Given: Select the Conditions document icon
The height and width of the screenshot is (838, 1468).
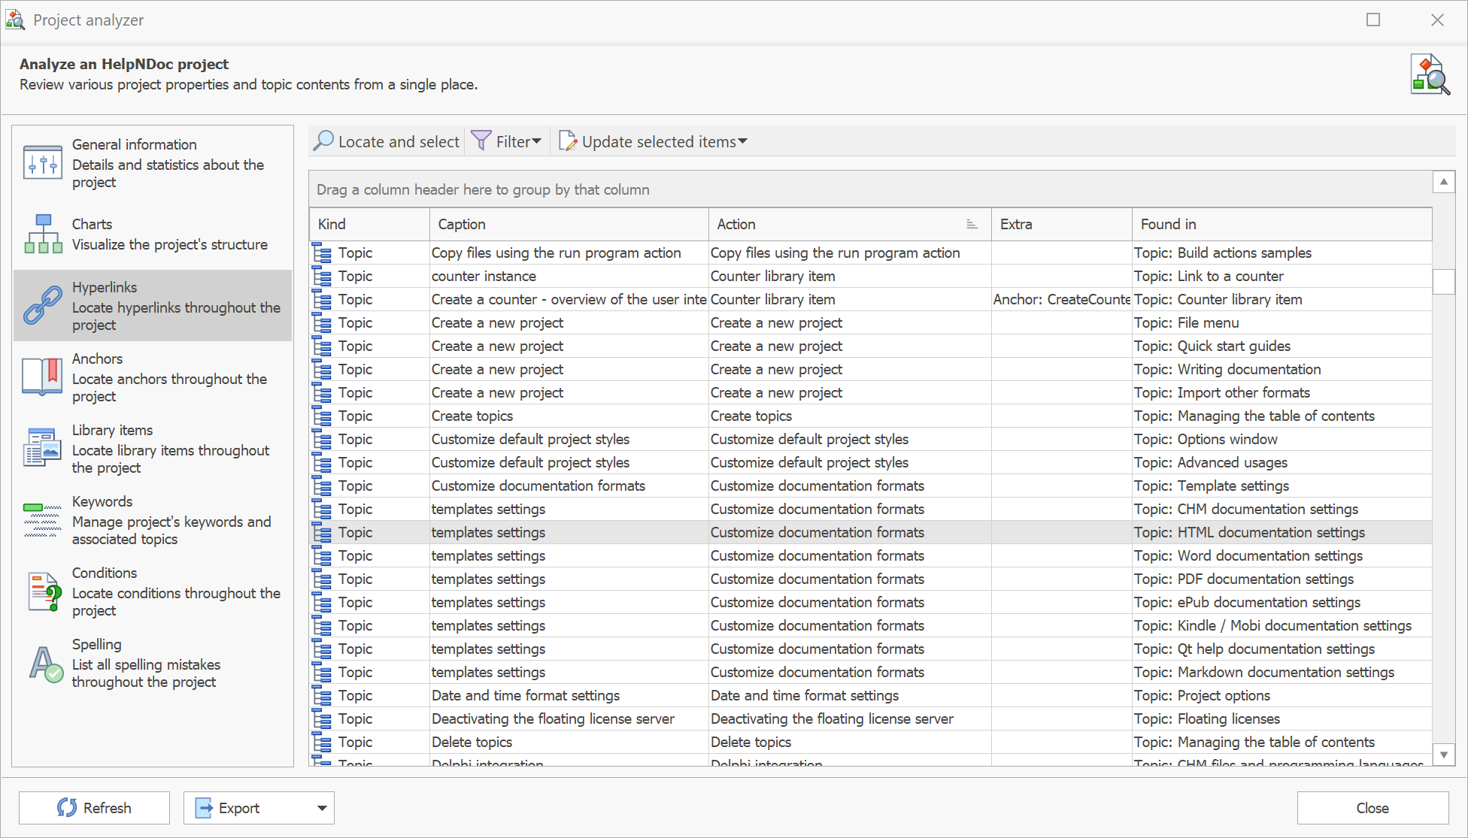Looking at the screenshot, I should point(44,591).
